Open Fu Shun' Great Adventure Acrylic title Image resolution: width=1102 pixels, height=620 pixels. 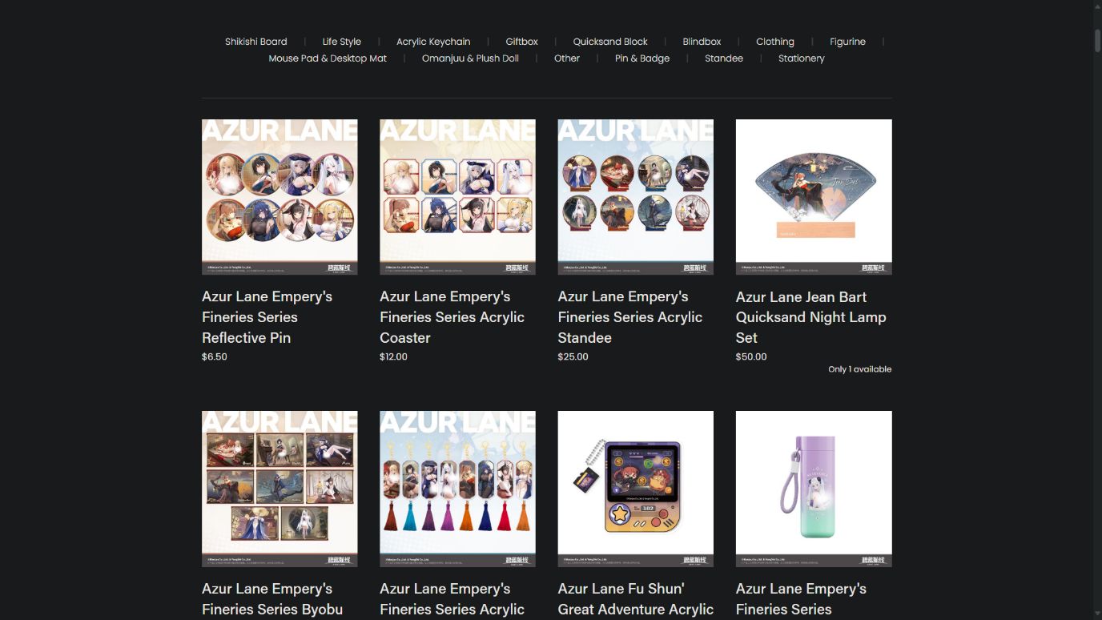tap(636, 600)
